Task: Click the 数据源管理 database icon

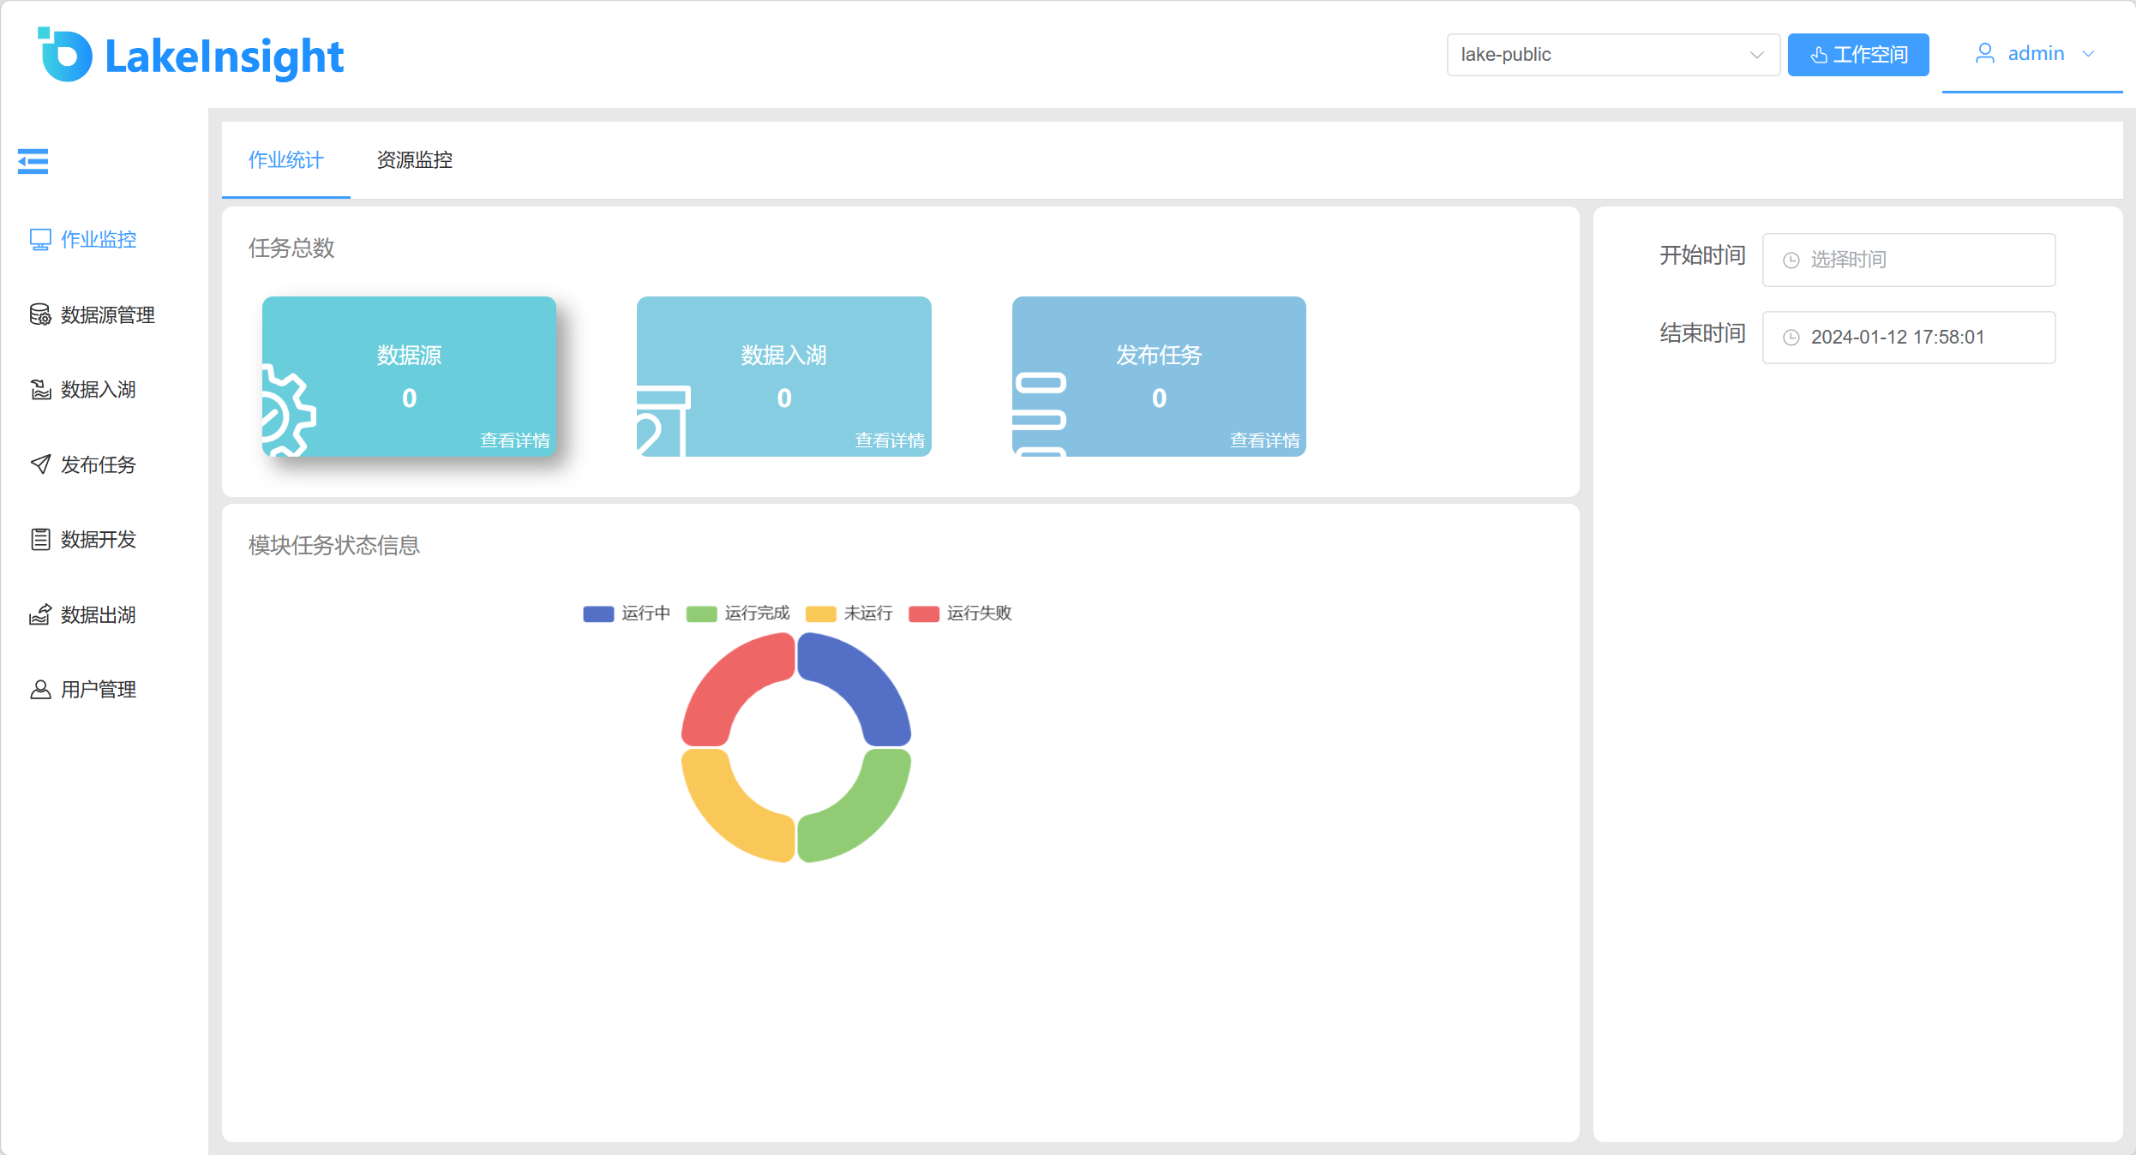Action: [39, 314]
